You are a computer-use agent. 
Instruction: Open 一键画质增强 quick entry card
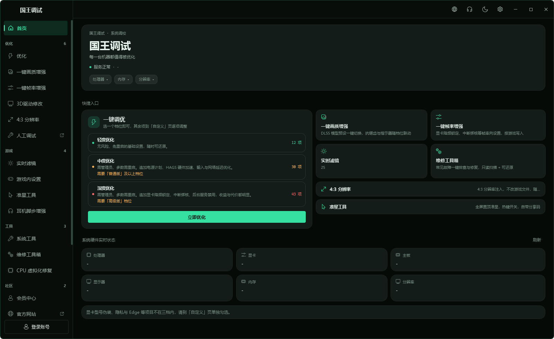tap(371, 125)
